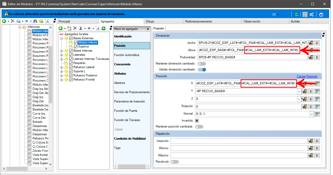Click the scissors cut icon in Agregados toolbar
The width and height of the screenshot is (333, 175).
click(x=81, y=28)
